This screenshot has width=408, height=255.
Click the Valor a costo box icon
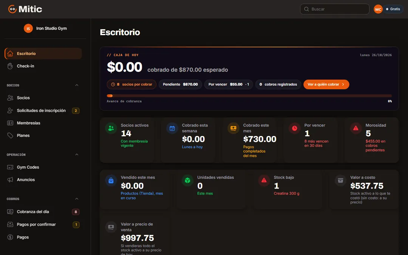click(x=340, y=181)
